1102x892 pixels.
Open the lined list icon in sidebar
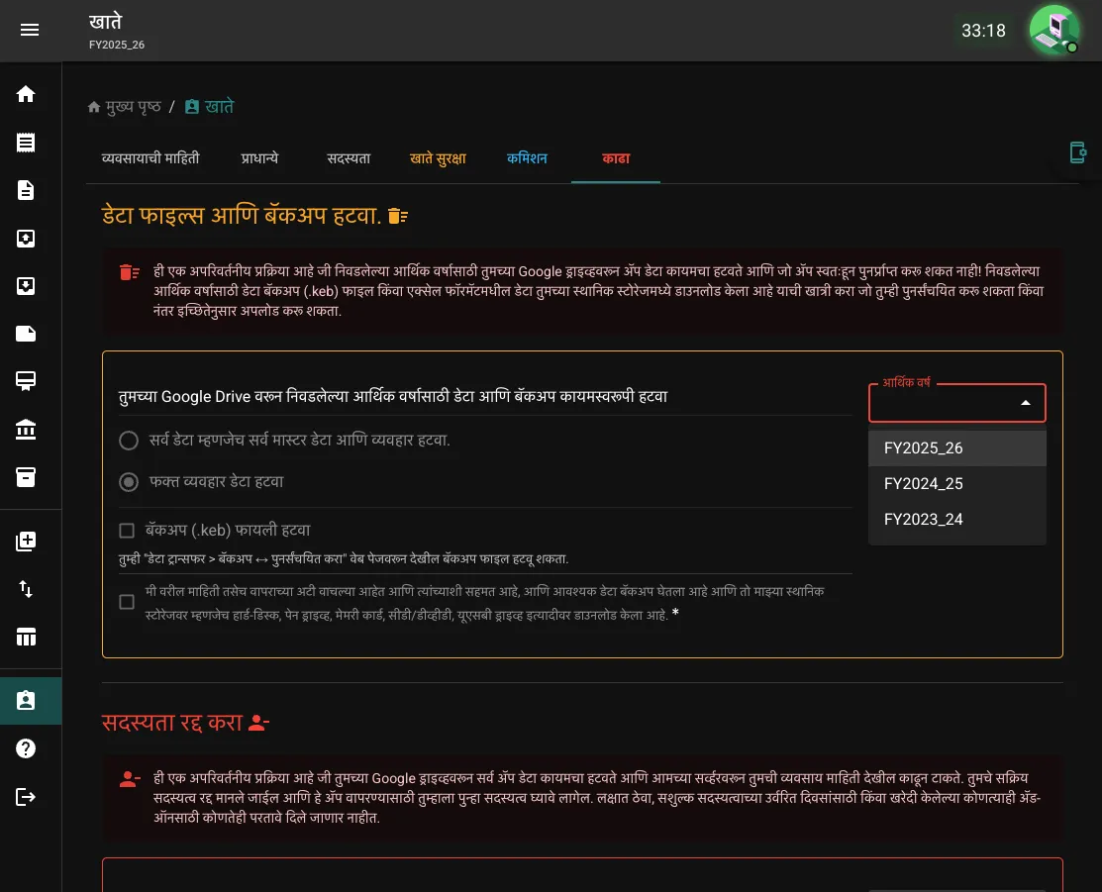pos(26,143)
